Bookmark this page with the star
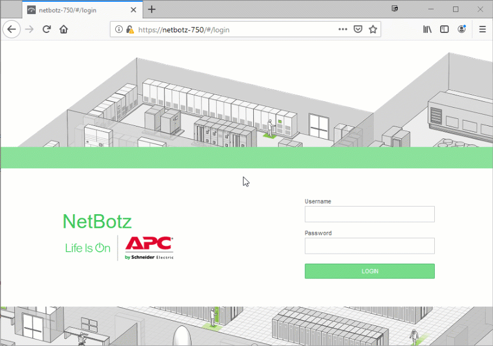This screenshot has height=346, width=493. click(373, 29)
